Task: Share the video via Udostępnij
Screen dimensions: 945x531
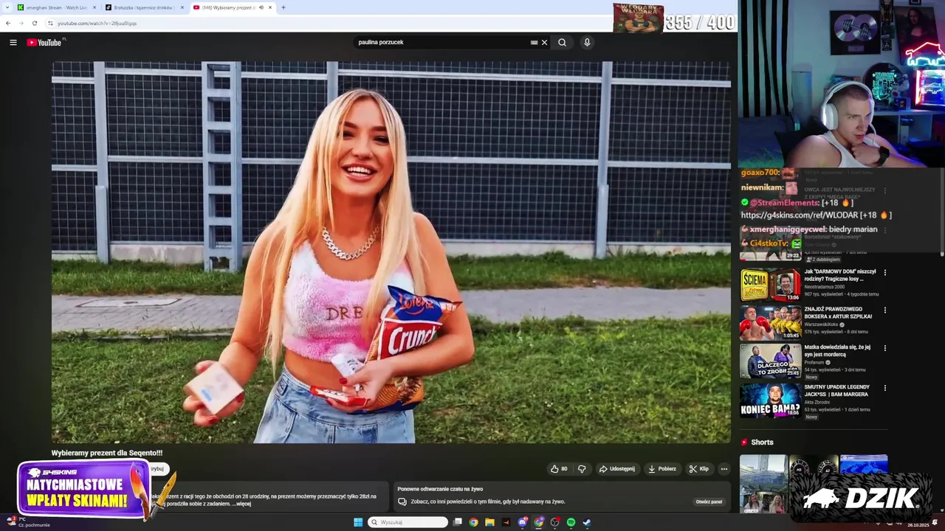Action: click(x=617, y=468)
